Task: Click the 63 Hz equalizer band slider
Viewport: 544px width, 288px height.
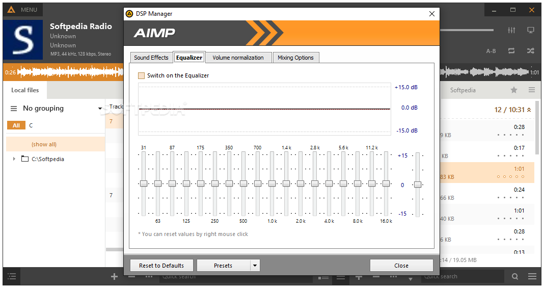Action: point(158,184)
